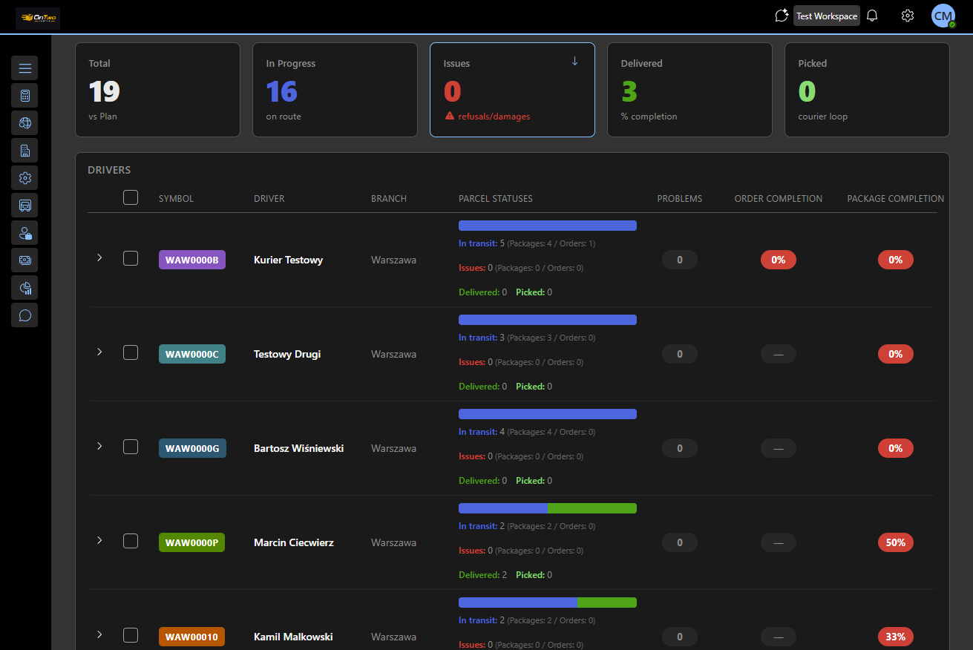Click the DRIVERS section heading
Viewport: 973px width, 650px height.
point(109,170)
